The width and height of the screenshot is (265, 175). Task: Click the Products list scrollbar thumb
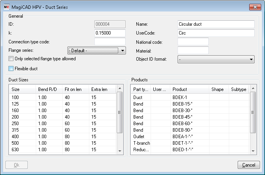tap(253, 112)
